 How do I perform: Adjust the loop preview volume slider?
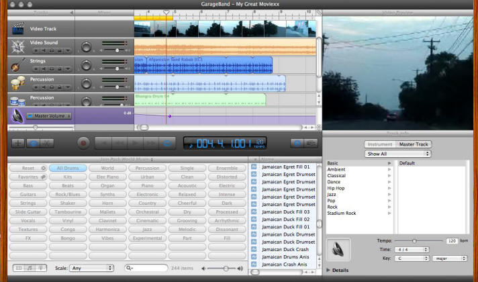(x=226, y=269)
